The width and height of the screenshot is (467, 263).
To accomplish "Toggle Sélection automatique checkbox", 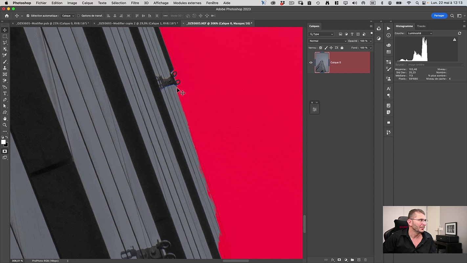I will [x=28, y=16].
